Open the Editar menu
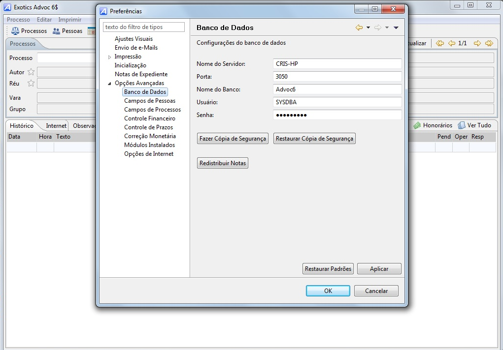Viewport: 503px width, 350px height. 44,20
